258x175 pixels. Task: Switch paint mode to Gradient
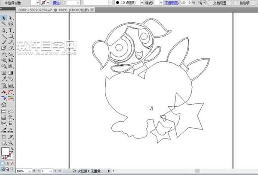tap(7, 163)
